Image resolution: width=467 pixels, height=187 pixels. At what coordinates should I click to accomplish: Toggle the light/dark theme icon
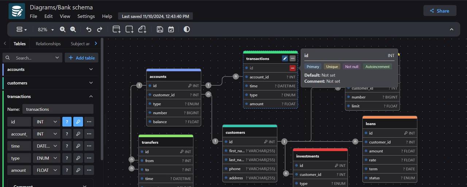[187, 29]
